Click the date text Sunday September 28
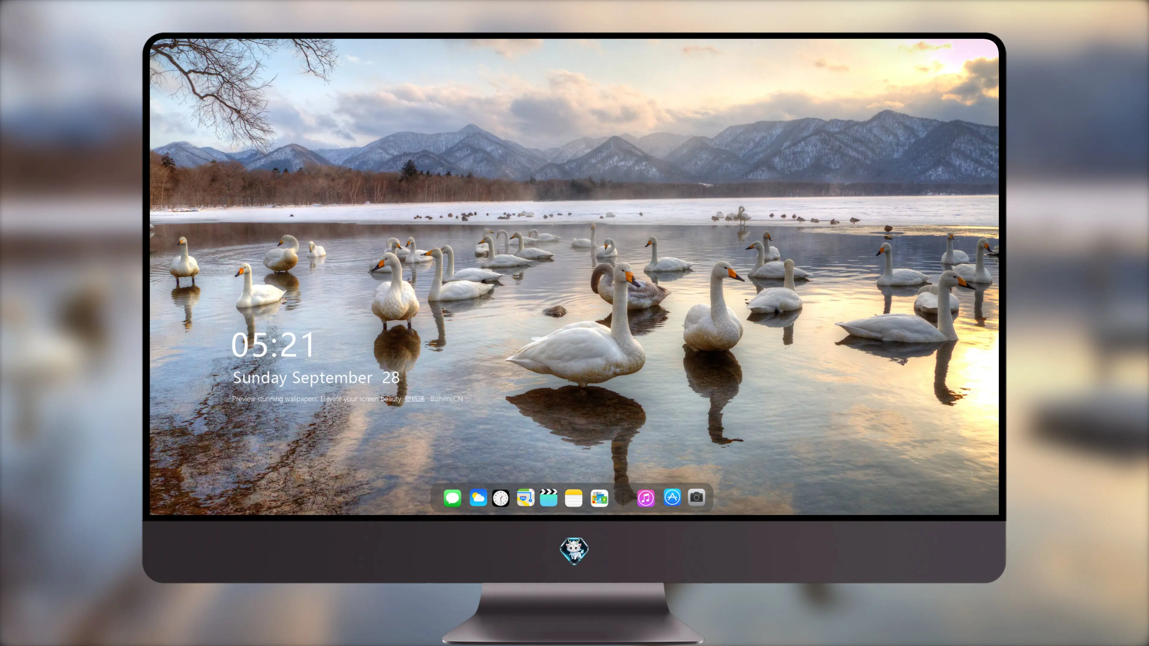The image size is (1149, 646). (x=316, y=378)
